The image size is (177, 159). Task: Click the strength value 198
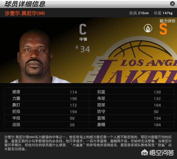(x=73, y=99)
